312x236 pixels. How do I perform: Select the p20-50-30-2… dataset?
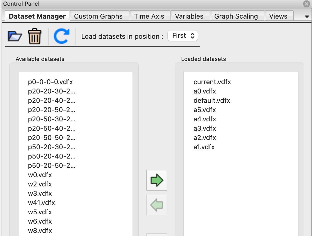(52, 119)
